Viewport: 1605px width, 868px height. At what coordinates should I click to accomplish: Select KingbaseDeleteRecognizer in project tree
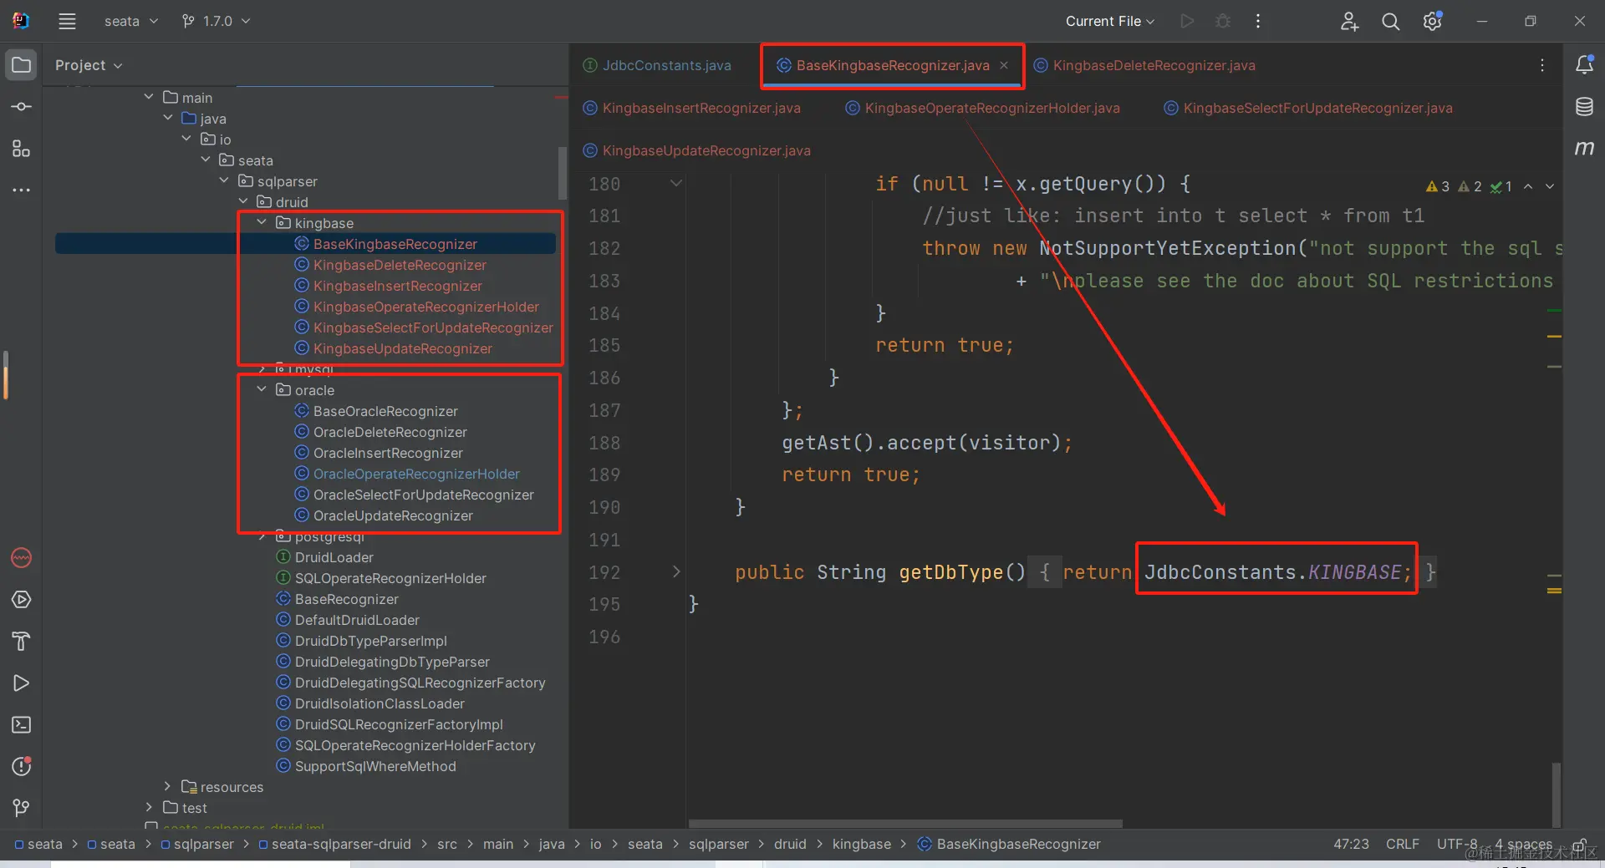(400, 265)
